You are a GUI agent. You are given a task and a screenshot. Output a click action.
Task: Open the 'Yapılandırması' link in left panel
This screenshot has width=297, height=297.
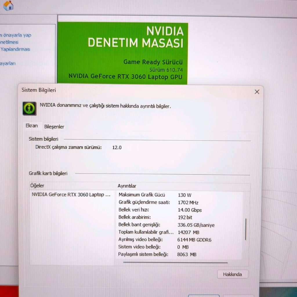pos(15,49)
